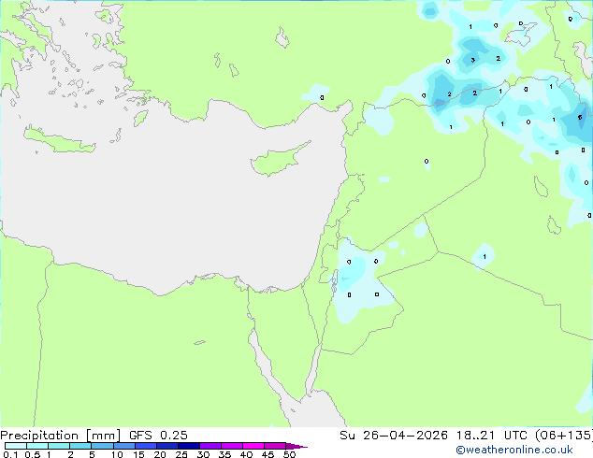Click the legend swatch between 20 and 25
This screenshot has width=593, height=458.
click(166, 446)
